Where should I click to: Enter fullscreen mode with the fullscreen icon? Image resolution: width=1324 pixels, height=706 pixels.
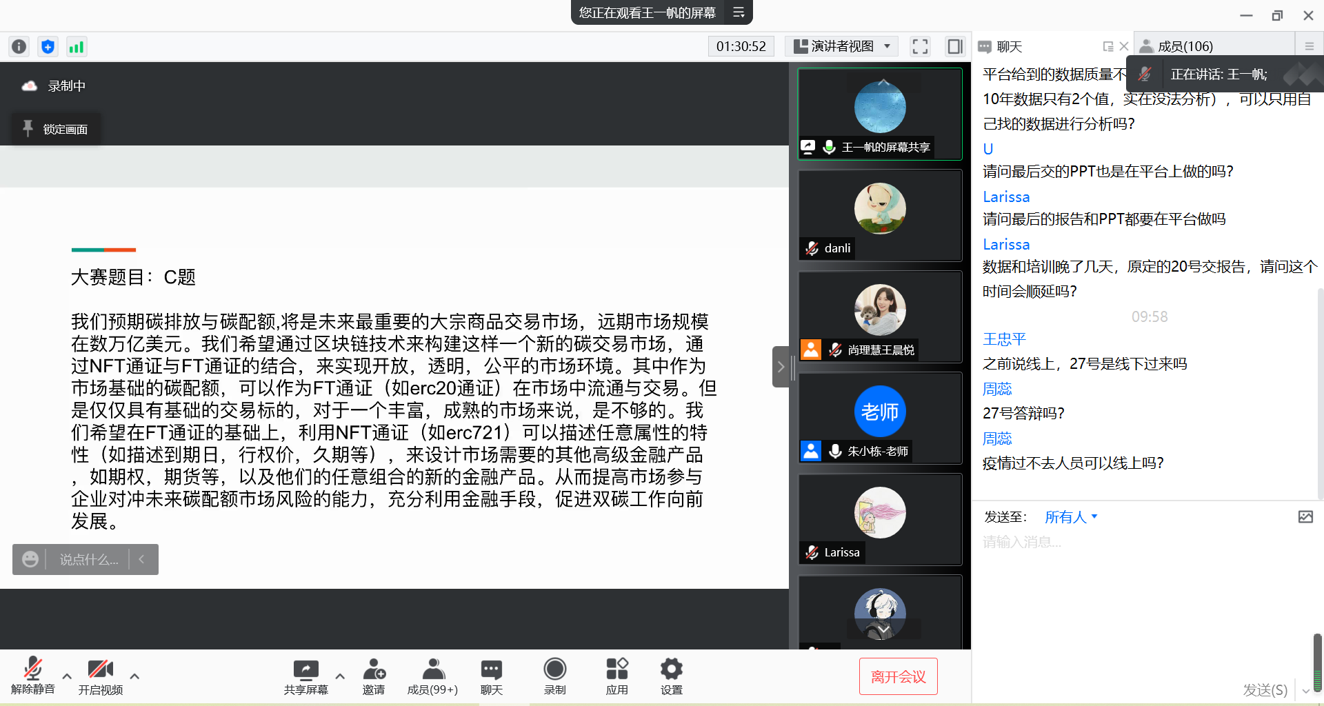[x=920, y=46]
